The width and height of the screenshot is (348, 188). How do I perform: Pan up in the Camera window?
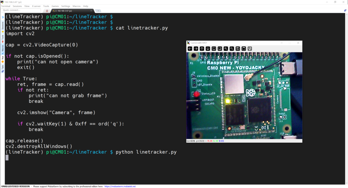click(202, 49)
